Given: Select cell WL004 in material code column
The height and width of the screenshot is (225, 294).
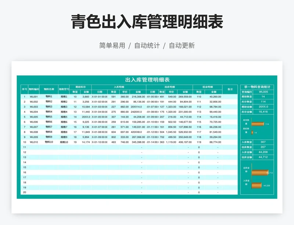Looking at the screenshot, I should 34,112.
